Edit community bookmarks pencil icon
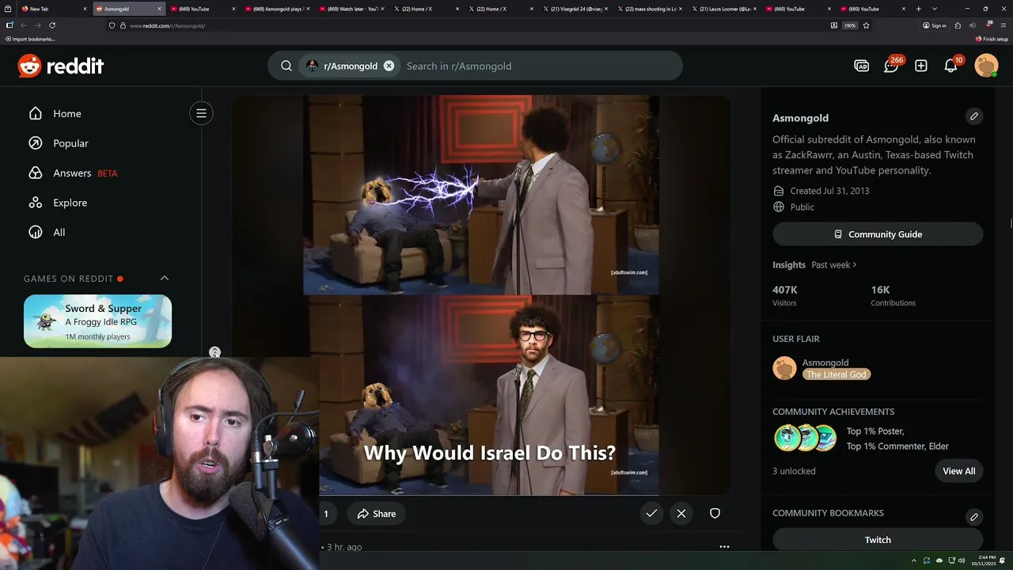Viewport: 1013px width, 570px height. pyautogui.click(x=974, y=517)
